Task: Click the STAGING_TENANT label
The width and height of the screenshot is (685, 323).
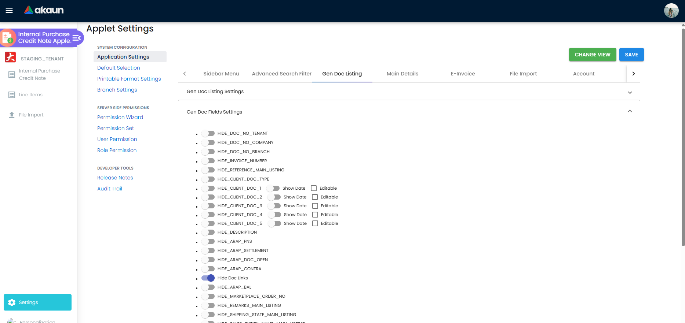Action: pos(42,59)
